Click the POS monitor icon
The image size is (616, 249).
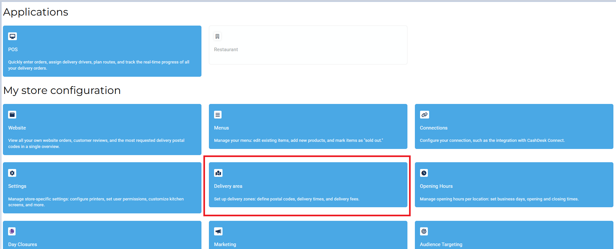[12, 36]
